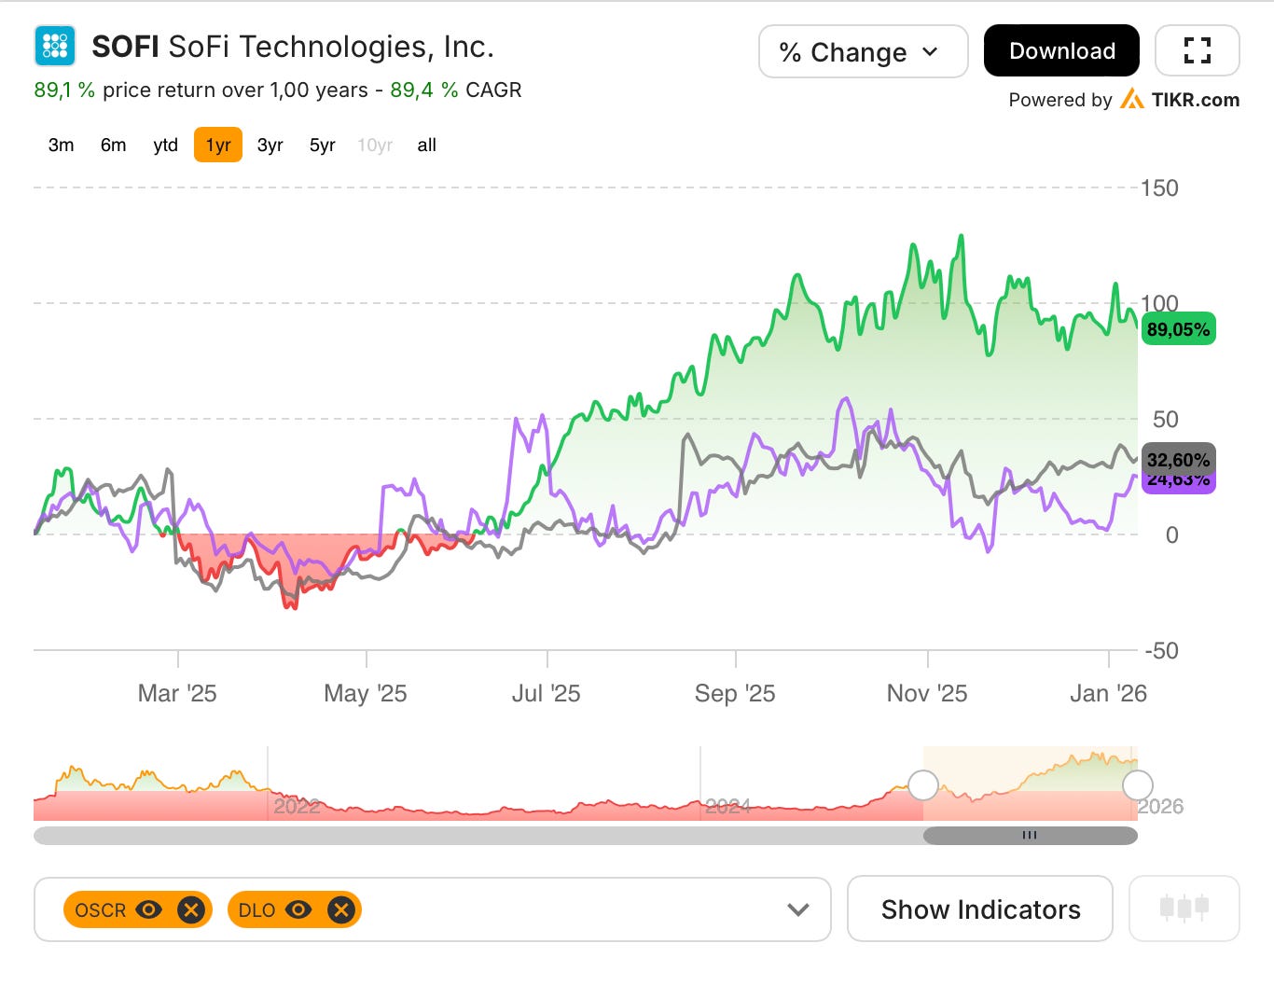Click Show Indicators button
Screen dimensions: 1274x985
[x=979, y=909]
